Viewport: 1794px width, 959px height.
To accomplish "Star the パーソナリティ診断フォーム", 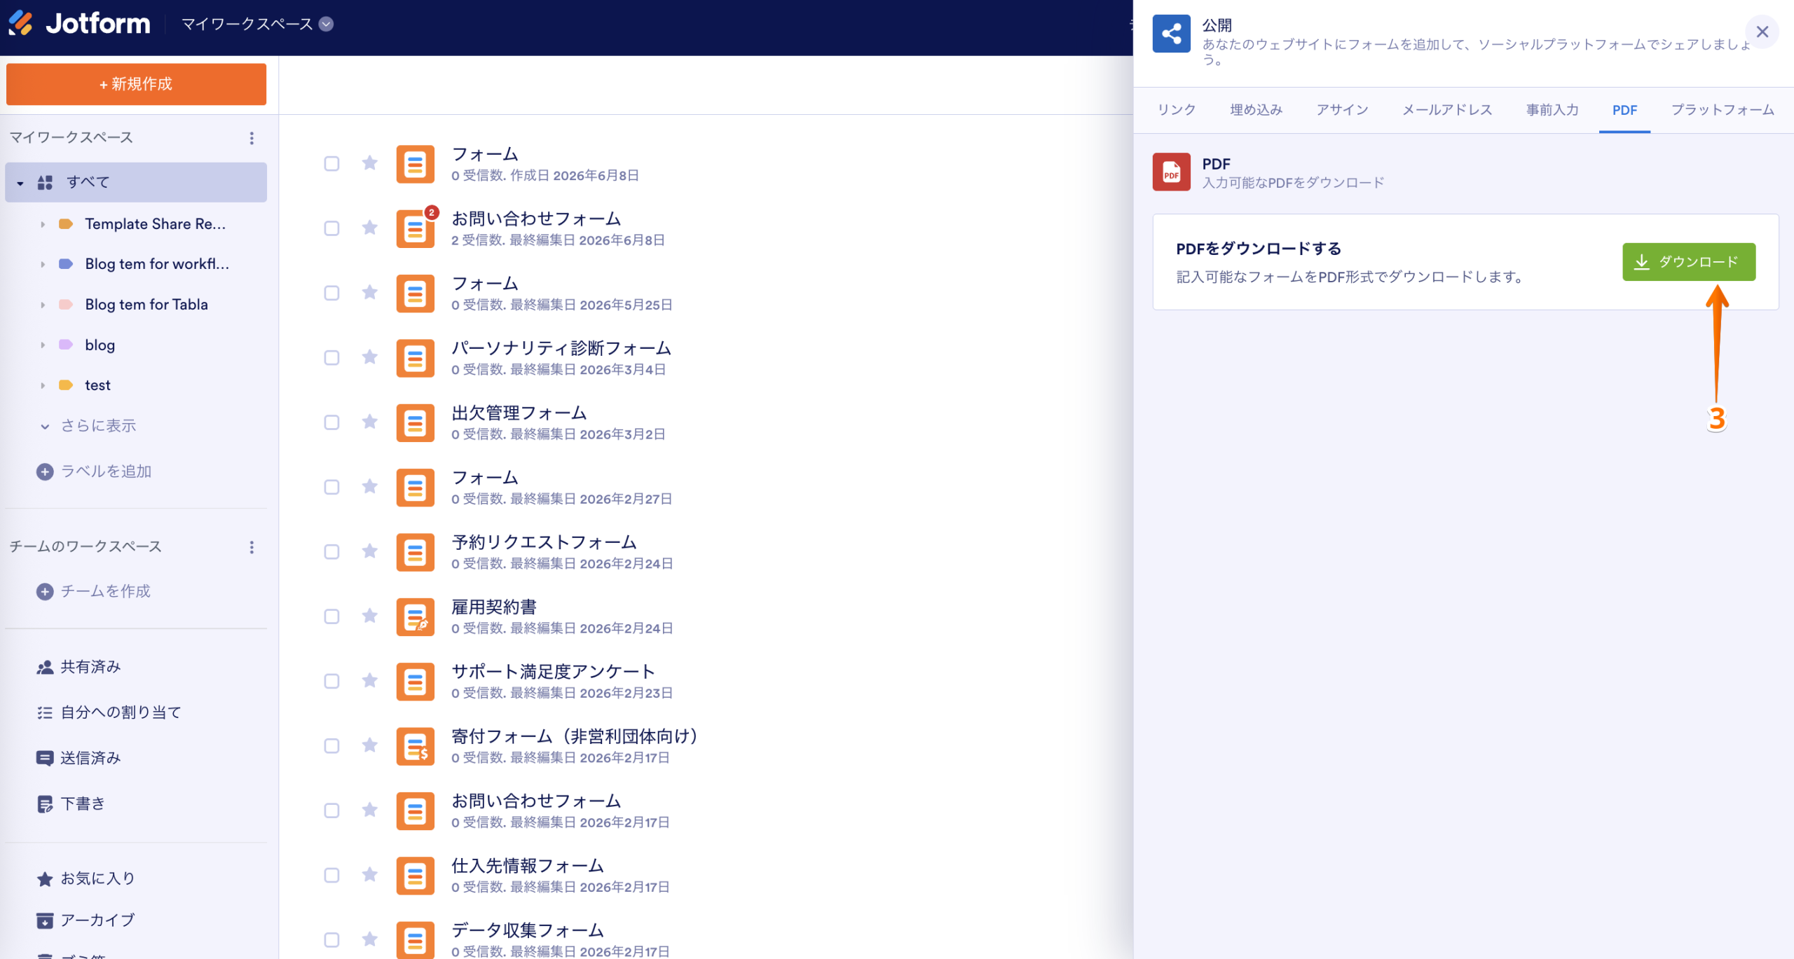I will 370,357.
